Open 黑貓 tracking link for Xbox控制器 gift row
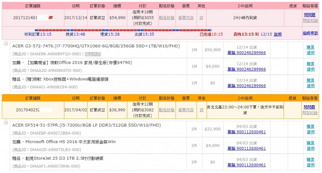Image resolution: width=322 pixels, height=173 pixels. [246, 86]
